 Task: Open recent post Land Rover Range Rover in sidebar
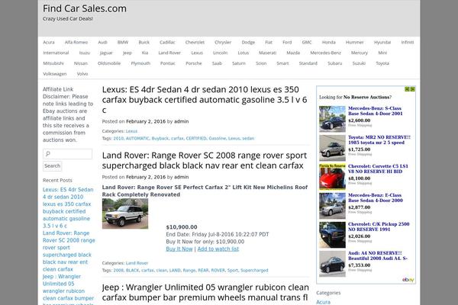click(x=69, y=252)
